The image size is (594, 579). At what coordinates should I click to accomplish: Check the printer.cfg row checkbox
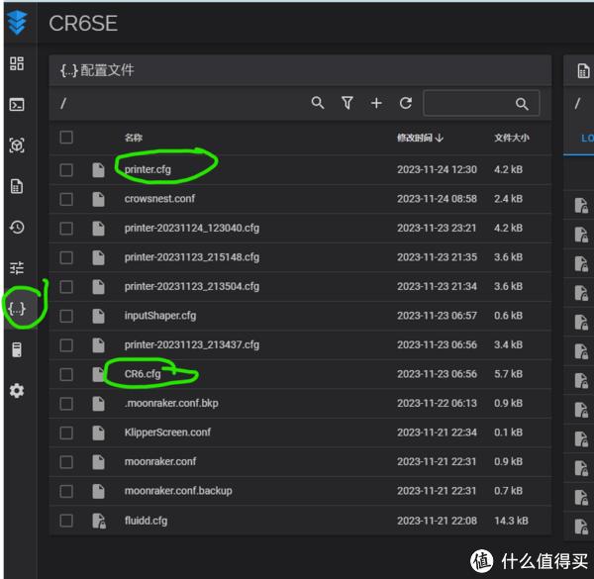66,170
